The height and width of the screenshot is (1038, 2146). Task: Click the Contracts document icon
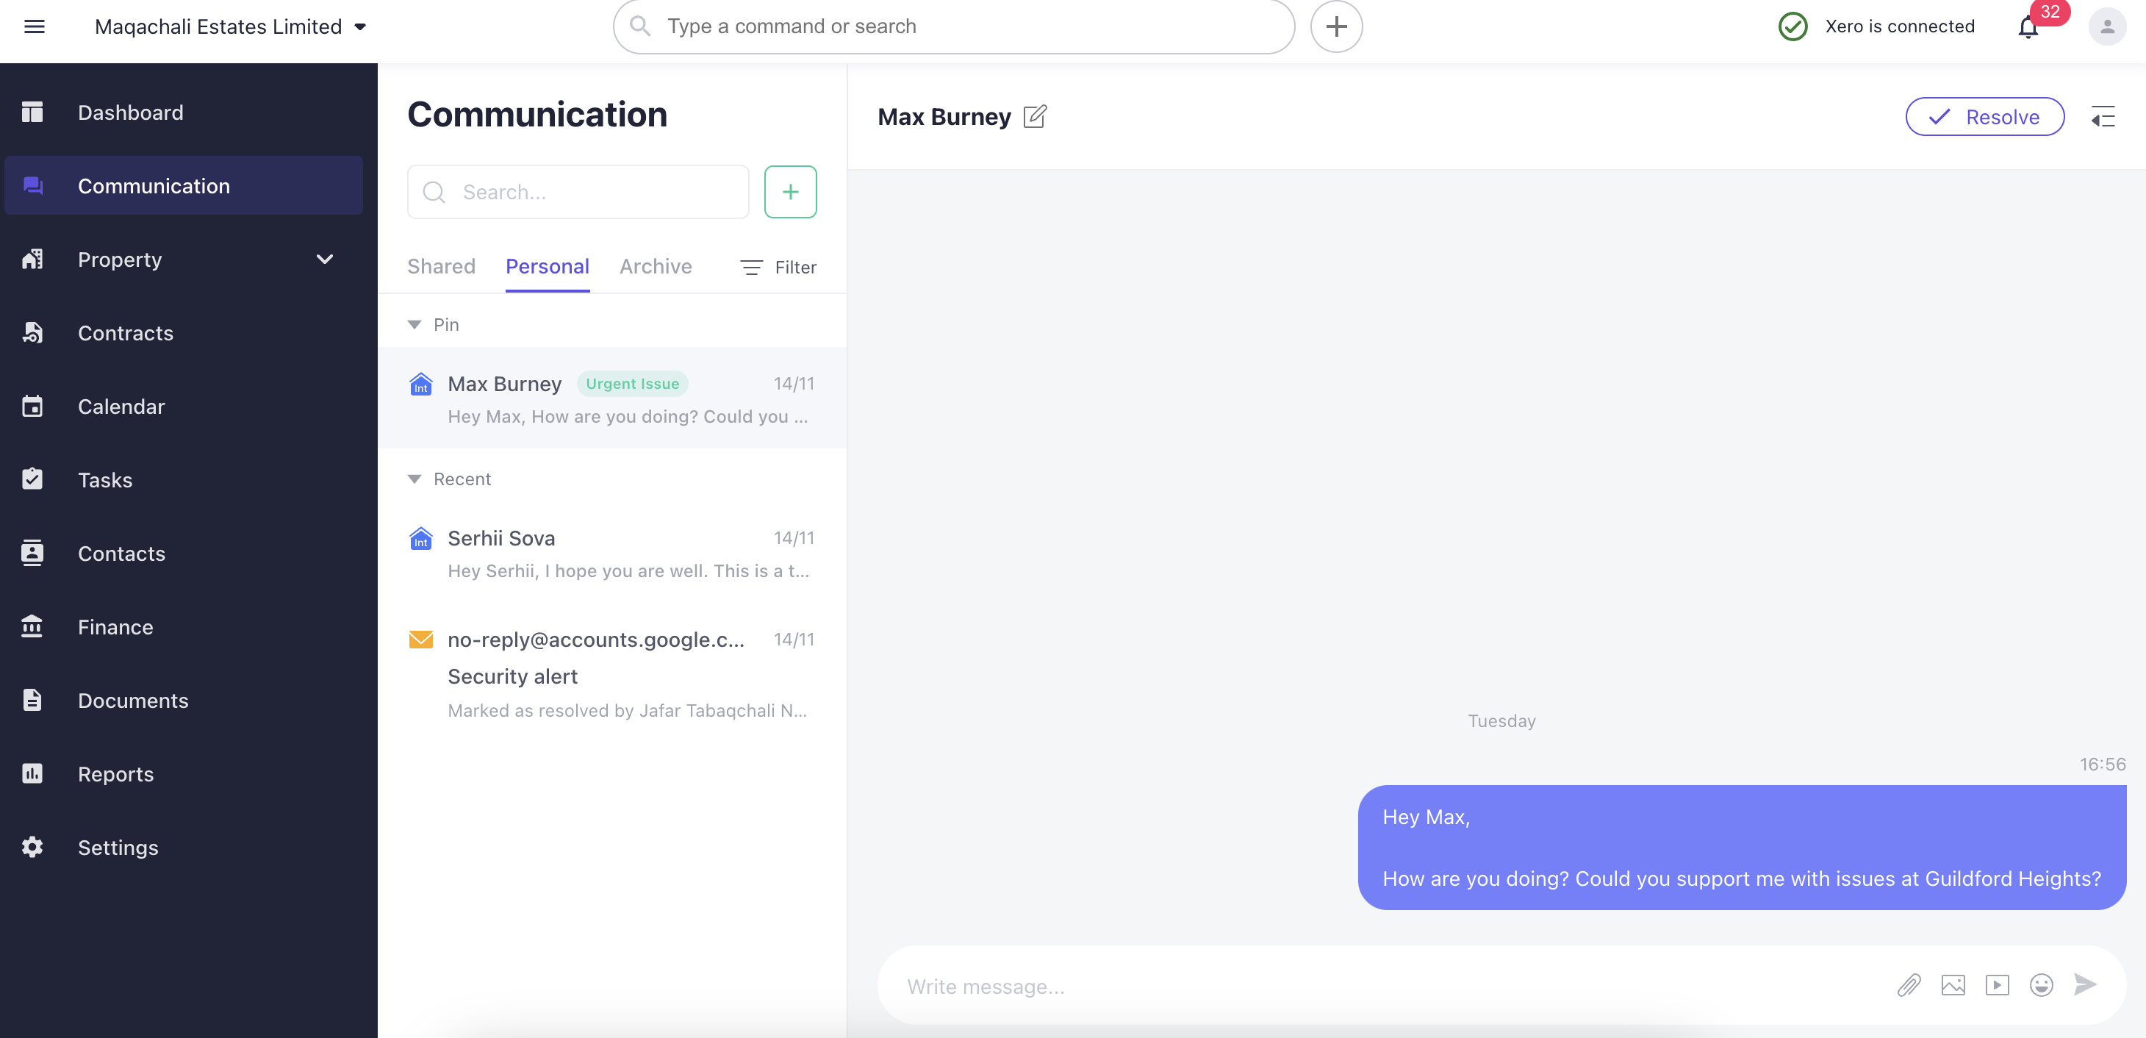click(x=32, y=332)
